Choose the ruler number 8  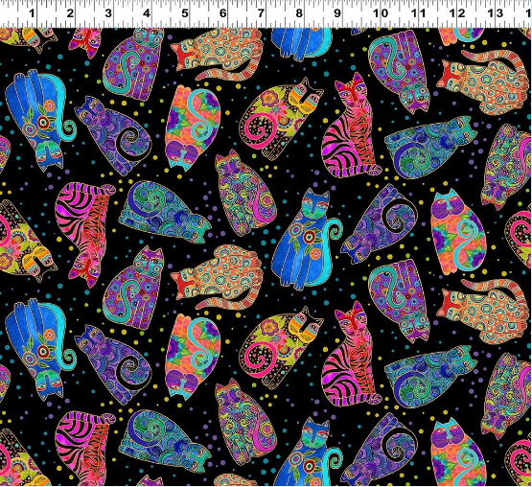tap(299, 13)
